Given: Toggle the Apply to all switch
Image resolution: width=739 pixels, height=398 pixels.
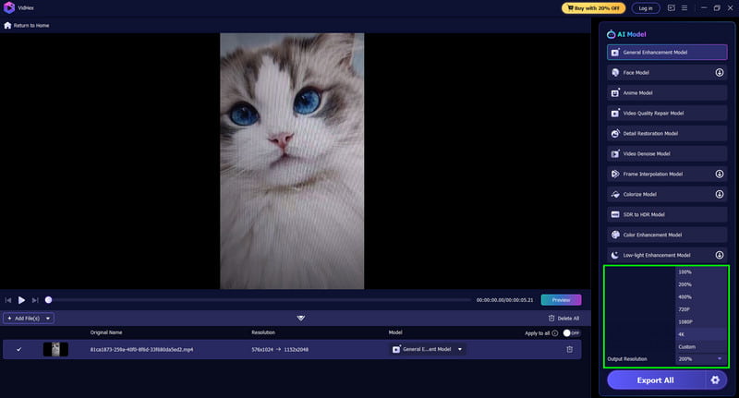Looking at the screenshot, I should [571, 332].
